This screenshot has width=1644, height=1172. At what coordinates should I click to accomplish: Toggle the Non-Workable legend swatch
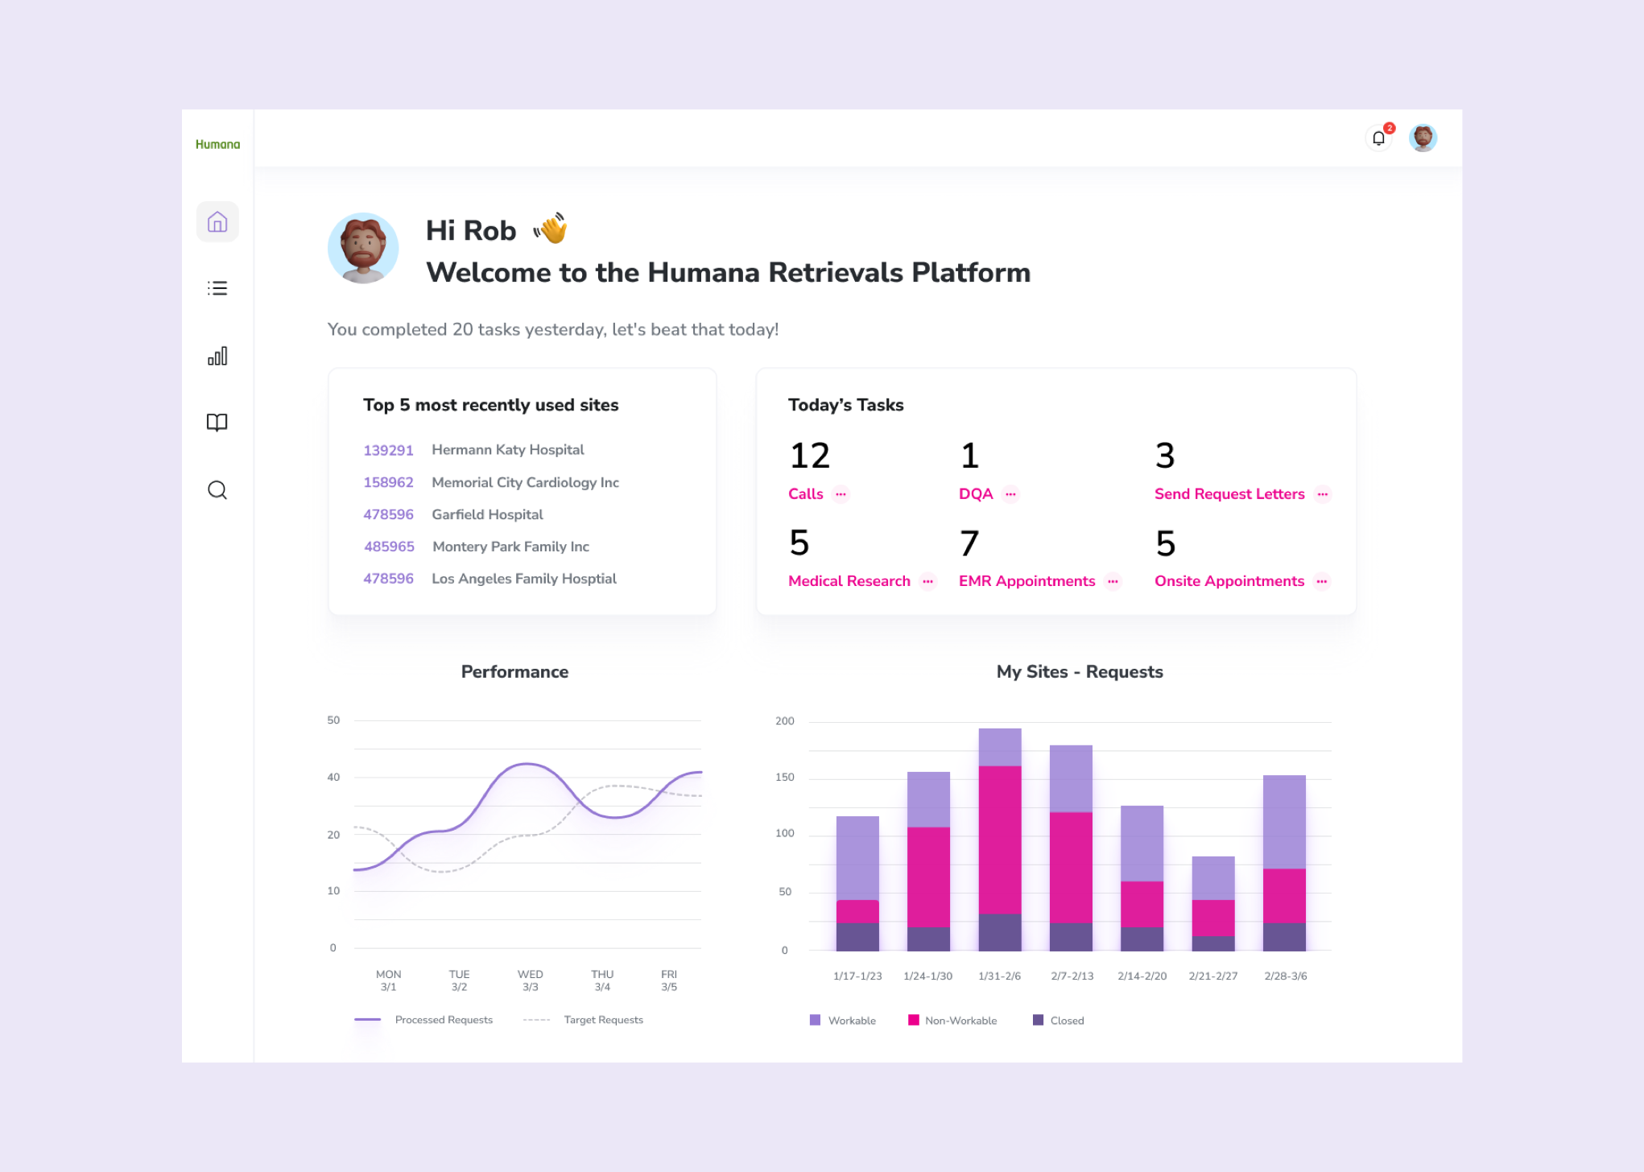pos(913,1020)
